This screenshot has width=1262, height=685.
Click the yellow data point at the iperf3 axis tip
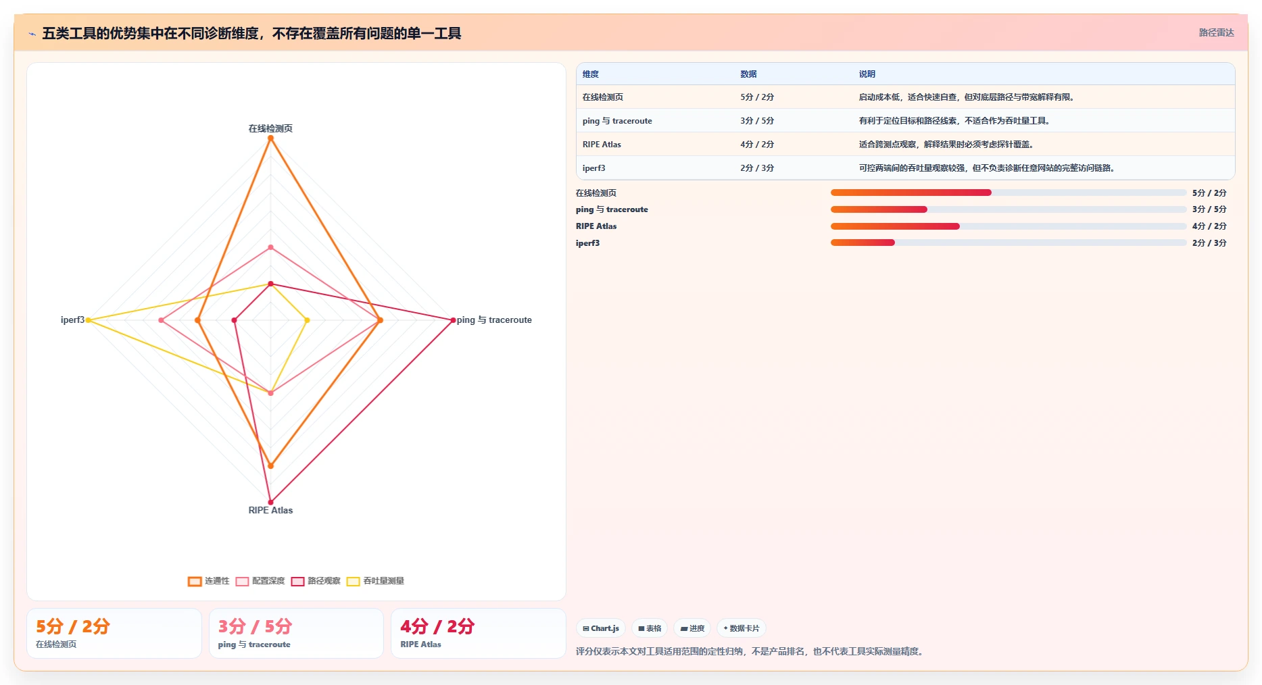point(88,320)
